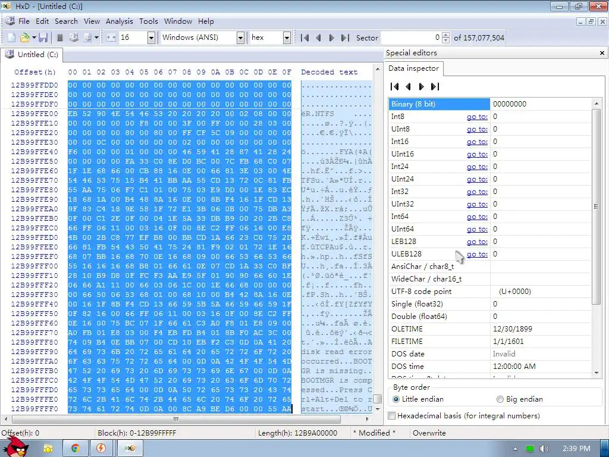Screen dimensions: 609x457
Task: Click the orange lightning app in taskbar
Action: tap(101, 449)
